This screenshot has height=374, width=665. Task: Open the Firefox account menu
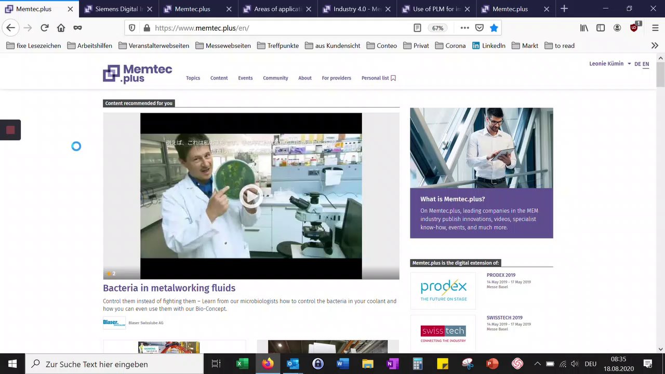[x=617, y=28]
